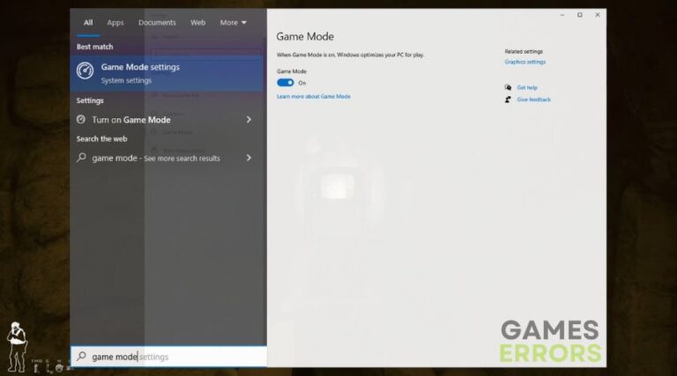Click the magnifier icon beside web result
Screen dimensions: 677x376
82,159
